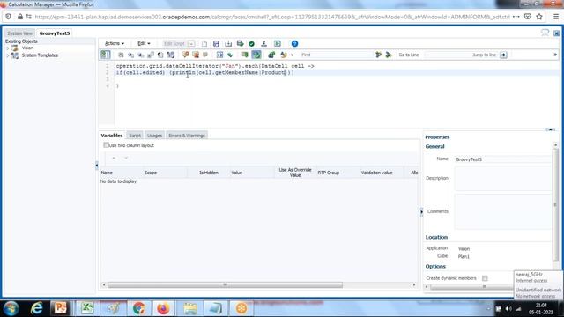
Task: Click code line two in script editor
Action: pyautogui.click(x=205, y=72)
